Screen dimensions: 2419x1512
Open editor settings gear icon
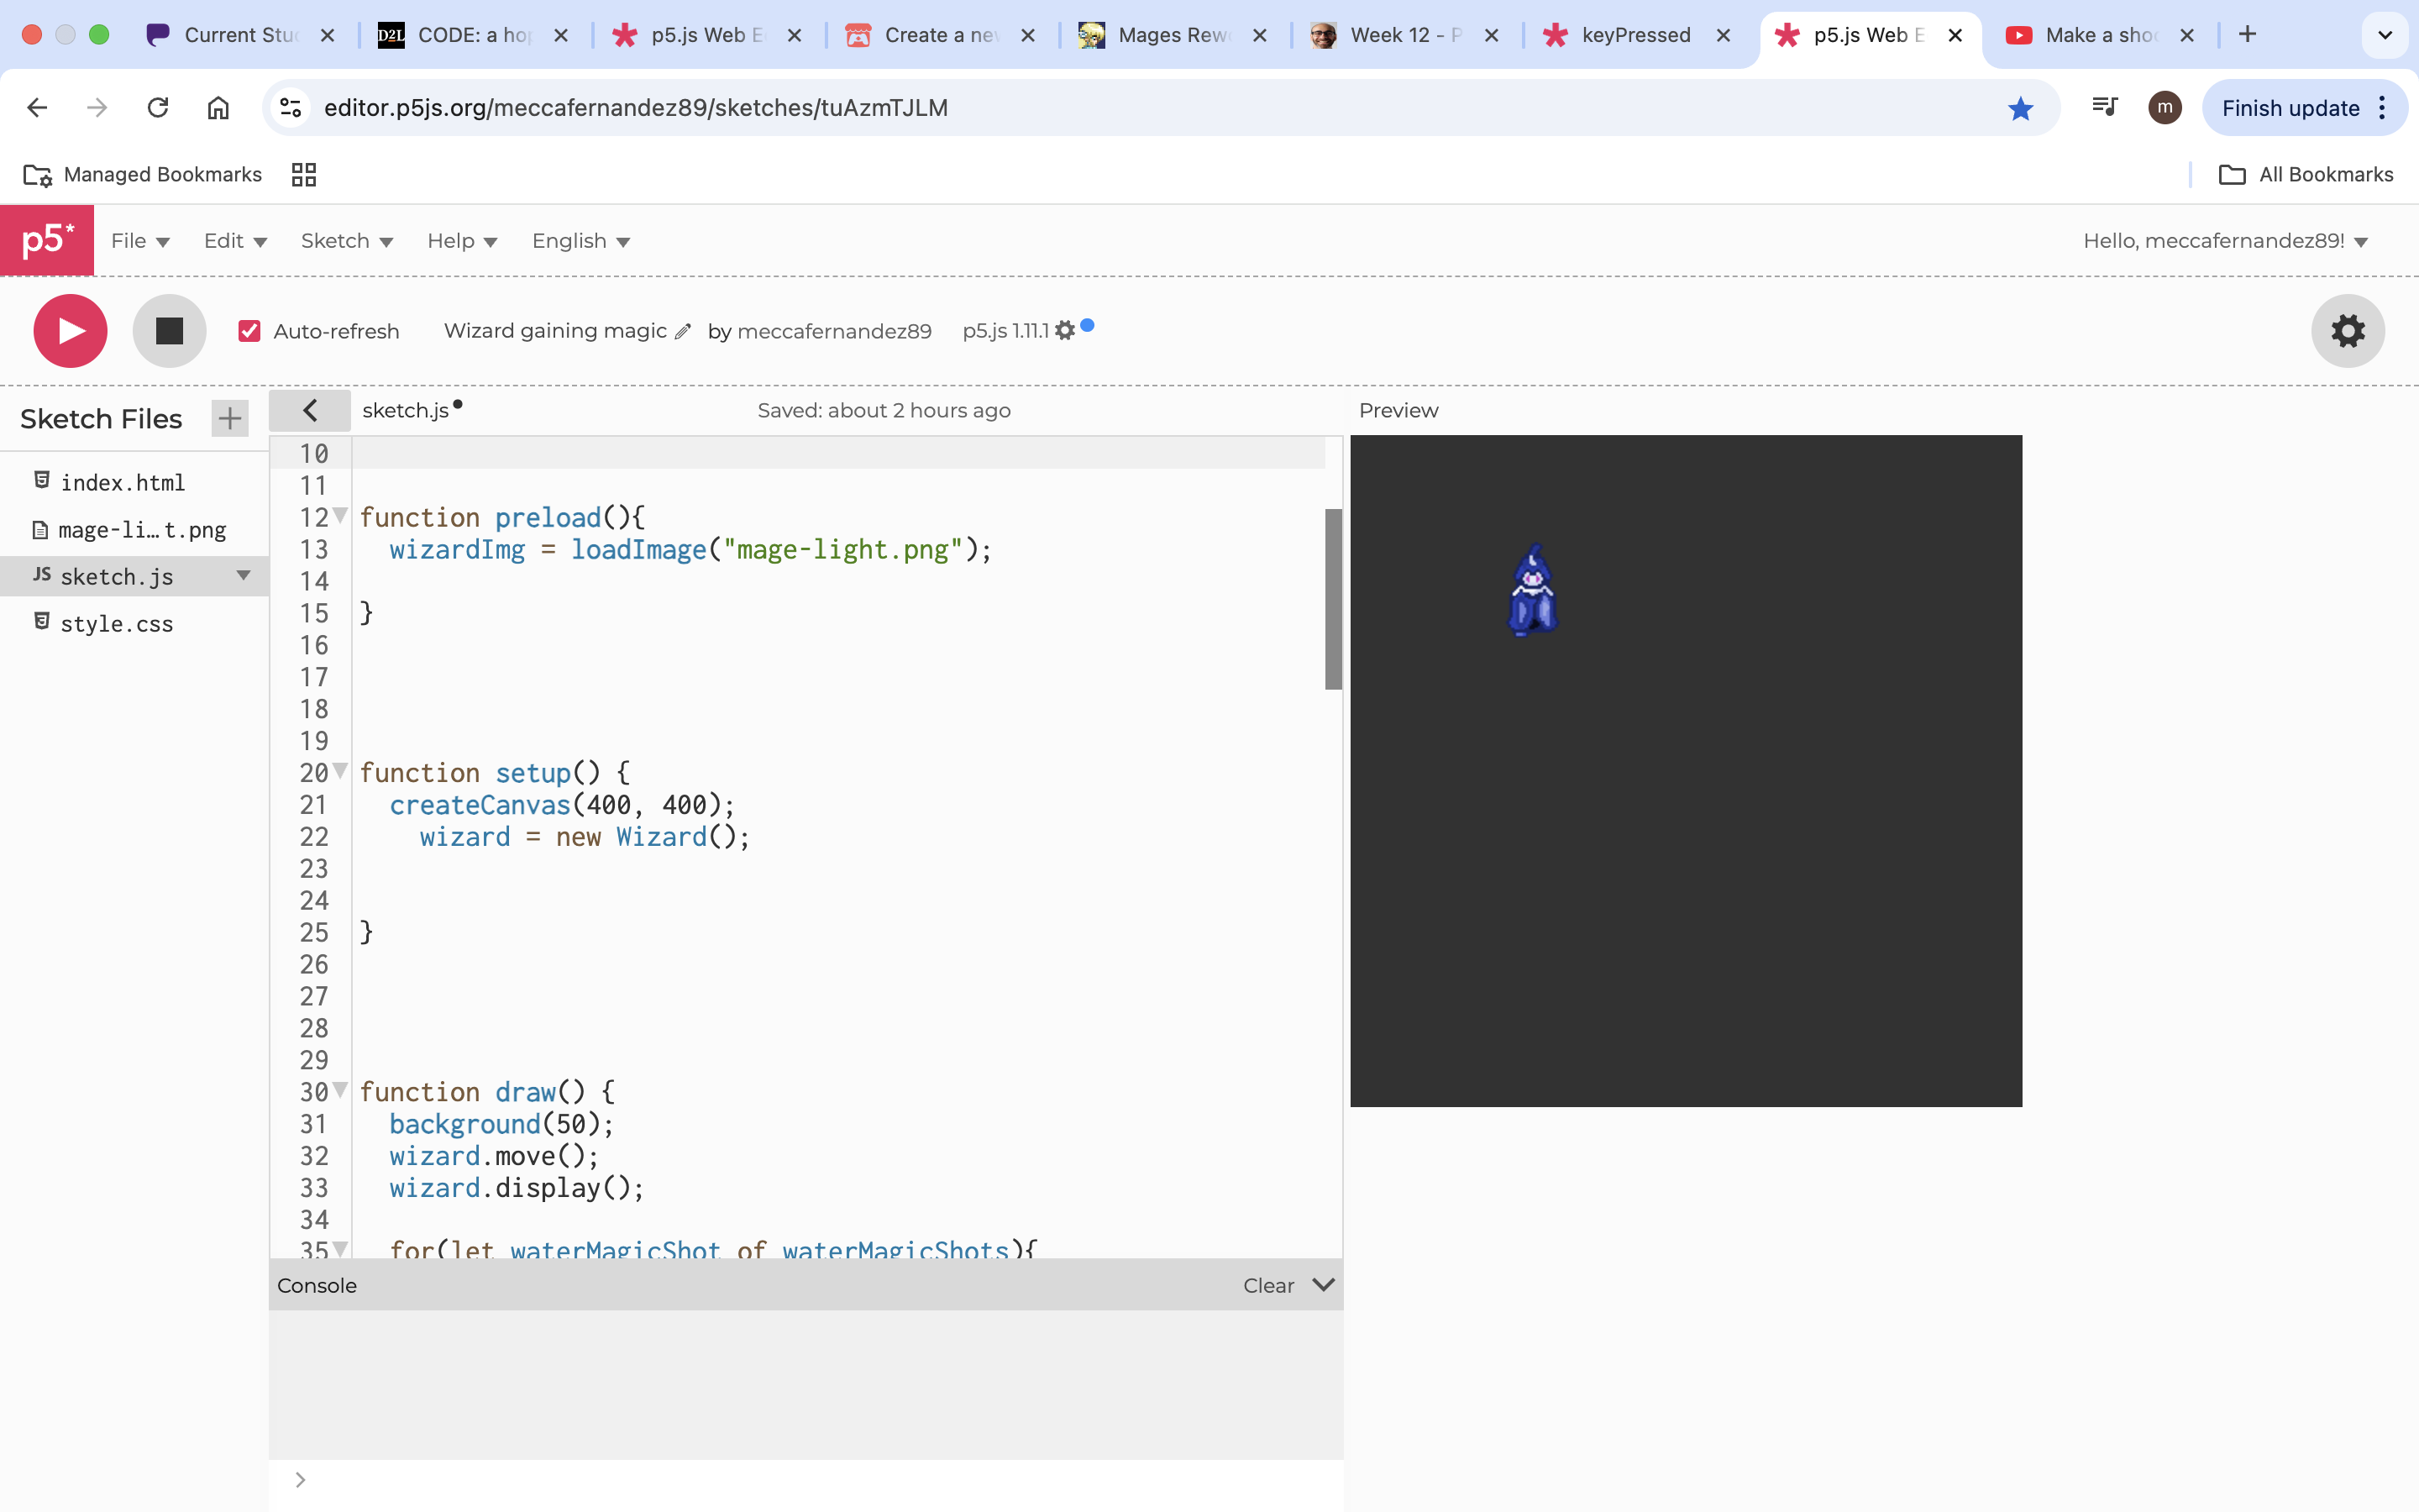pos(2347,331)
